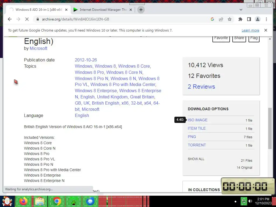Open the Learn more link
The height and width of the screenshot is (207, 276).
(x=250, y=30)
